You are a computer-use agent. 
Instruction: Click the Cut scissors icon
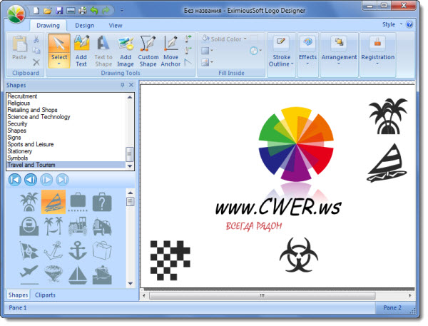[x=36, y=39]
